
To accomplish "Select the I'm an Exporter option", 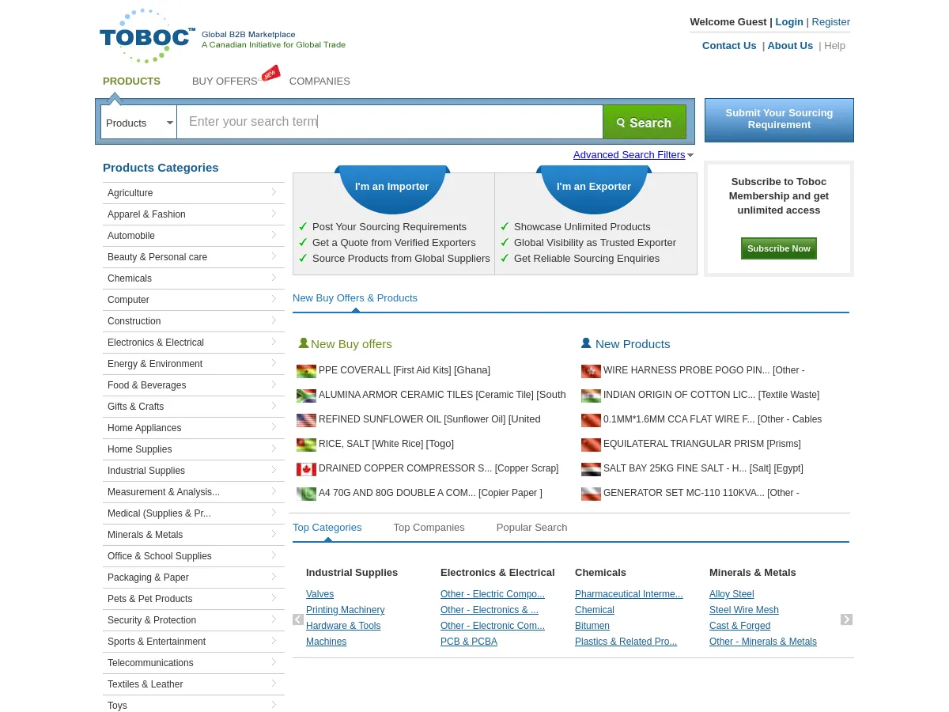I will (x=594, y=186).
